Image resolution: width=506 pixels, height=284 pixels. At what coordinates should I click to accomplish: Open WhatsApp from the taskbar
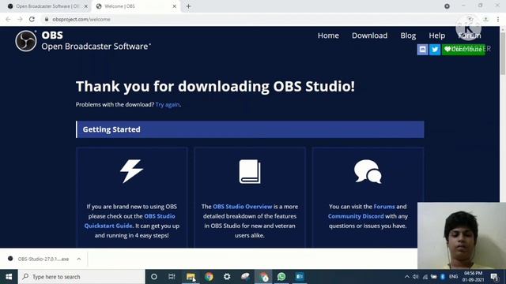click(x=281, y=277)
